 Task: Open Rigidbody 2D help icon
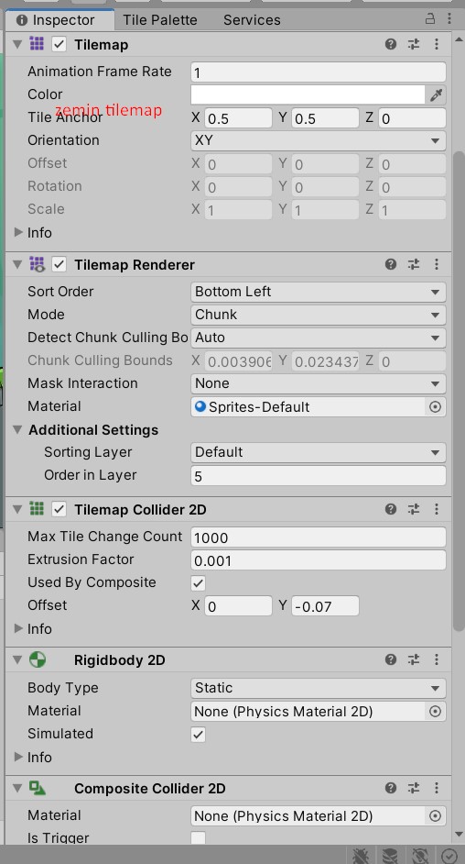coord(391,659)
